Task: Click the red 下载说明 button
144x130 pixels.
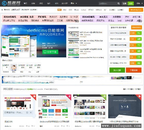Action: pyautogui.click(x=134, y=70)
